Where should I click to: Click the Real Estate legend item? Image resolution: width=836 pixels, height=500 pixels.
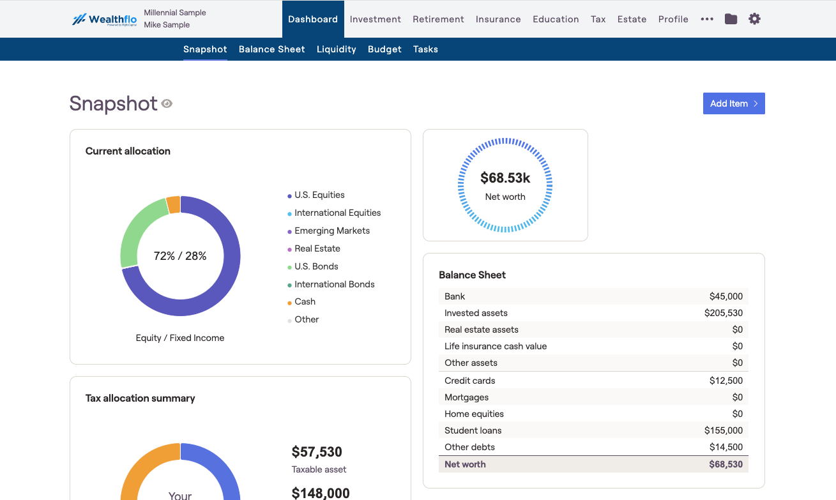click(314, 249)
